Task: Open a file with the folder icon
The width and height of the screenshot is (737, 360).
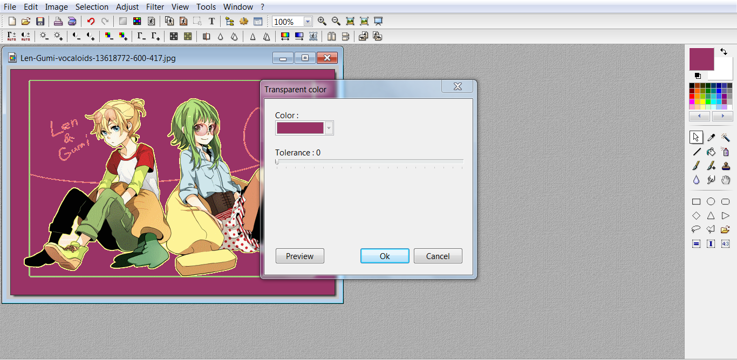Action: point(25,21)
